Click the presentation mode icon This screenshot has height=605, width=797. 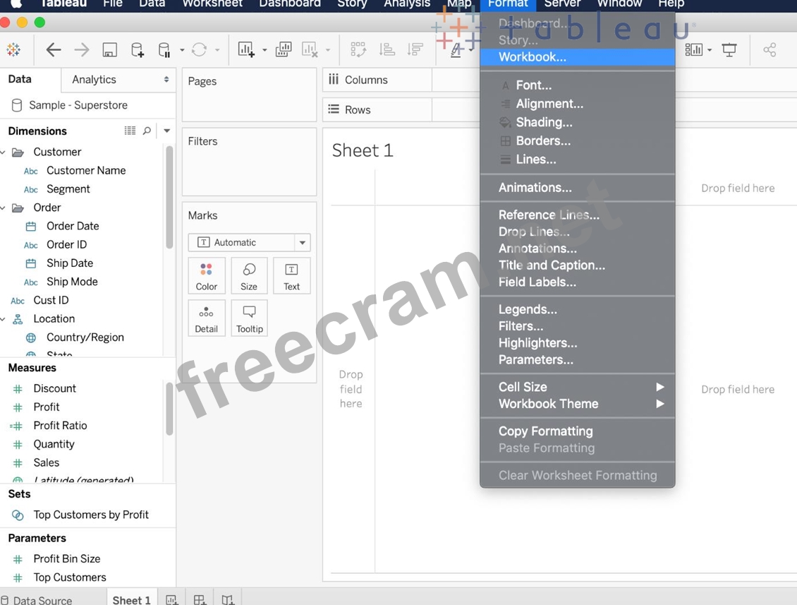tap(729, 49)
